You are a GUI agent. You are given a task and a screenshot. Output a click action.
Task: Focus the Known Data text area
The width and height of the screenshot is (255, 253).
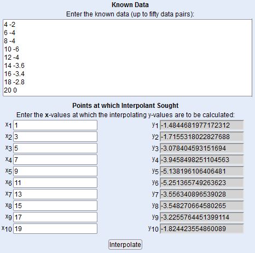(127, 58)
